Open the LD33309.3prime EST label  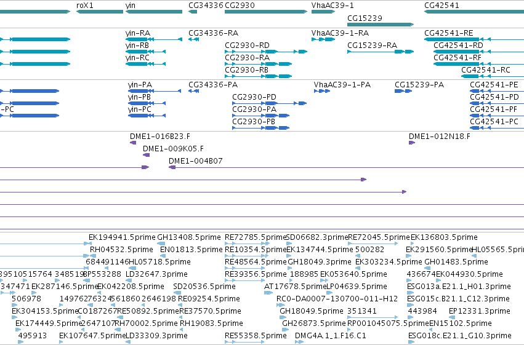coord(156,336)
